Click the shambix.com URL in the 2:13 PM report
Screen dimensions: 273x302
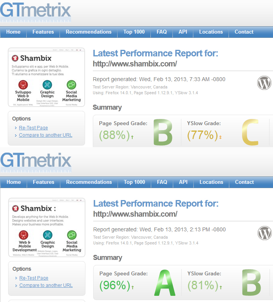(x=135, y=214)
